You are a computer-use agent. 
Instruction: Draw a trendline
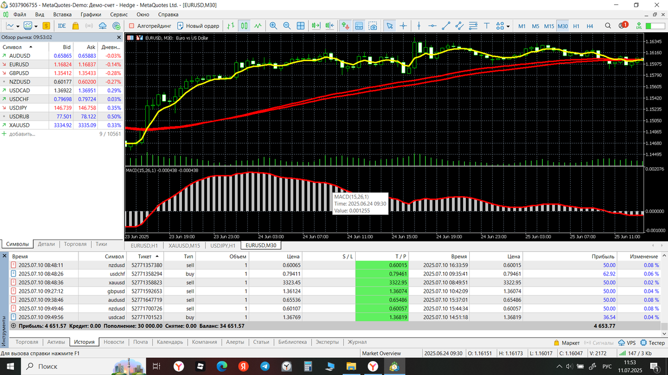click(446, 26)
